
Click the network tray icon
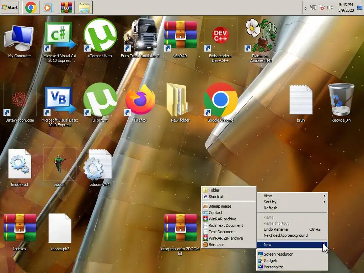[313, 8]
